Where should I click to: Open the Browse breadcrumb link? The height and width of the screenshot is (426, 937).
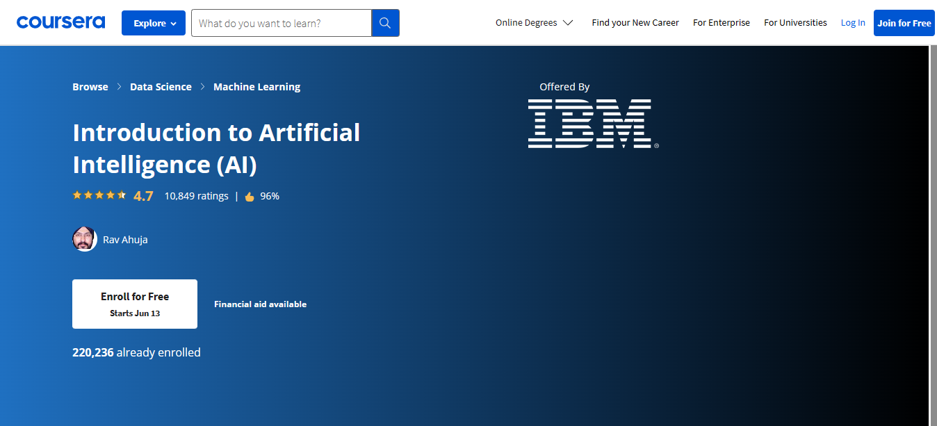pyautogui.click(x=90, y=87)
